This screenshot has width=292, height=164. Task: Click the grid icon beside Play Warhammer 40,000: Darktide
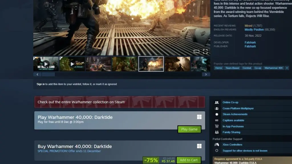[x=199, y=117]
